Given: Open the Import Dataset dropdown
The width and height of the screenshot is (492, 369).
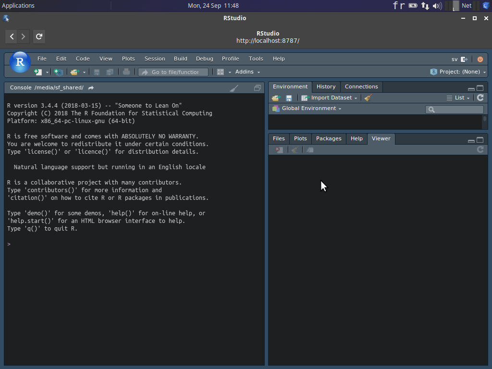Looking at the screenshot, I should [329, 98].
